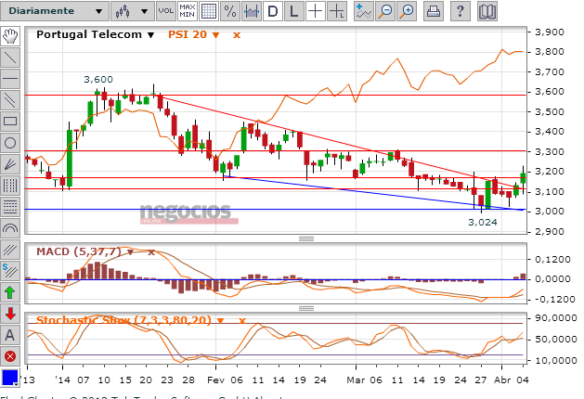The height and width of the screenshot is (399, 584).
Task: Zoom in with the plus magnifier
Action: click(x=407, y=11)
